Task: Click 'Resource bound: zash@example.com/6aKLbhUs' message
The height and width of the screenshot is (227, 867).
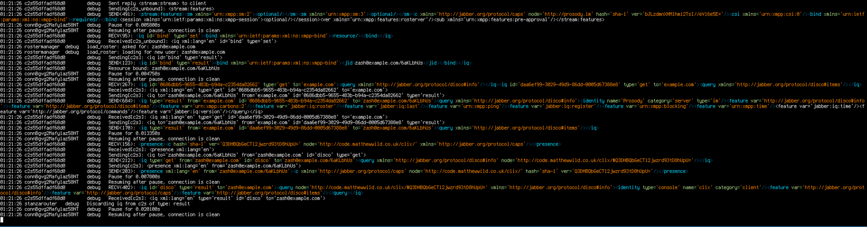Action: pos(164,69)
